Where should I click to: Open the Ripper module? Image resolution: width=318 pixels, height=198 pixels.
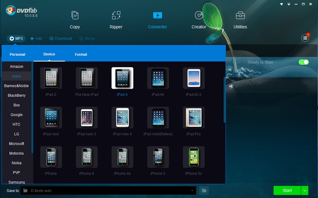[x=116, y=20]
